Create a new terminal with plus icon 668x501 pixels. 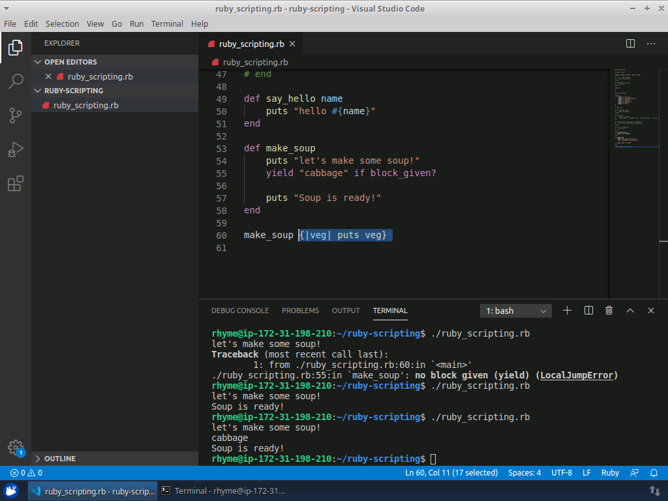pos(567,311)
